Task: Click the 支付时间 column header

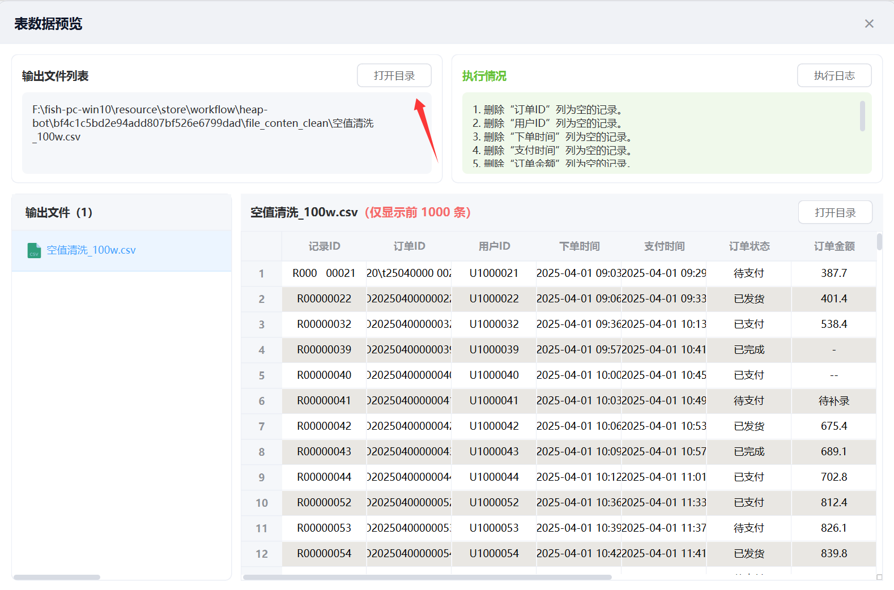Action: pos(664,246)
